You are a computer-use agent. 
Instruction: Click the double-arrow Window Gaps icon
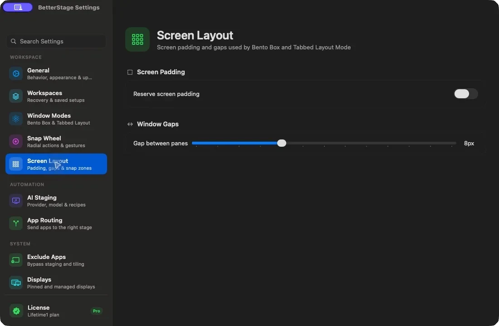pos(130,124)
